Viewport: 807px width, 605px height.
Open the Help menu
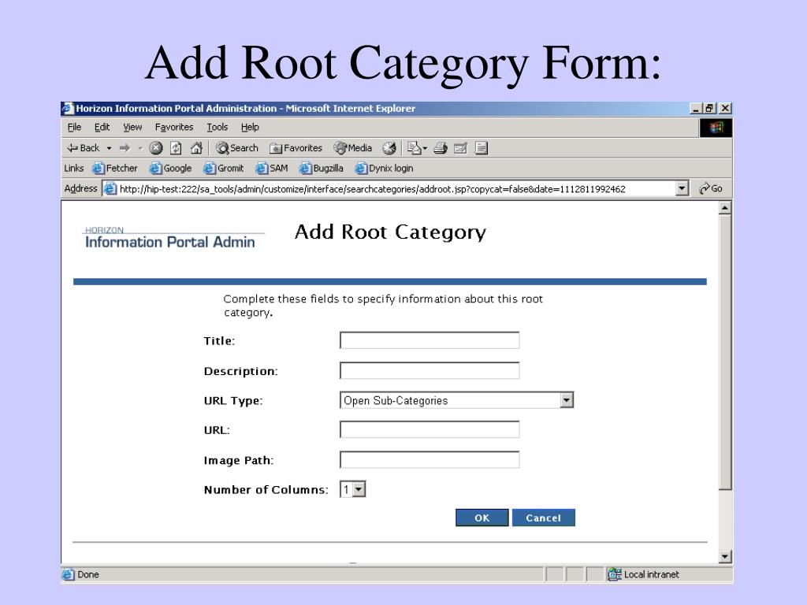point(250,127)
